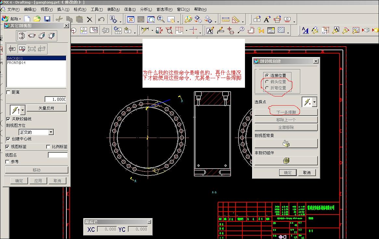Click the 矢量反向 button
The height and width of the screenshot is (239, 379).
tap(47, 108)
